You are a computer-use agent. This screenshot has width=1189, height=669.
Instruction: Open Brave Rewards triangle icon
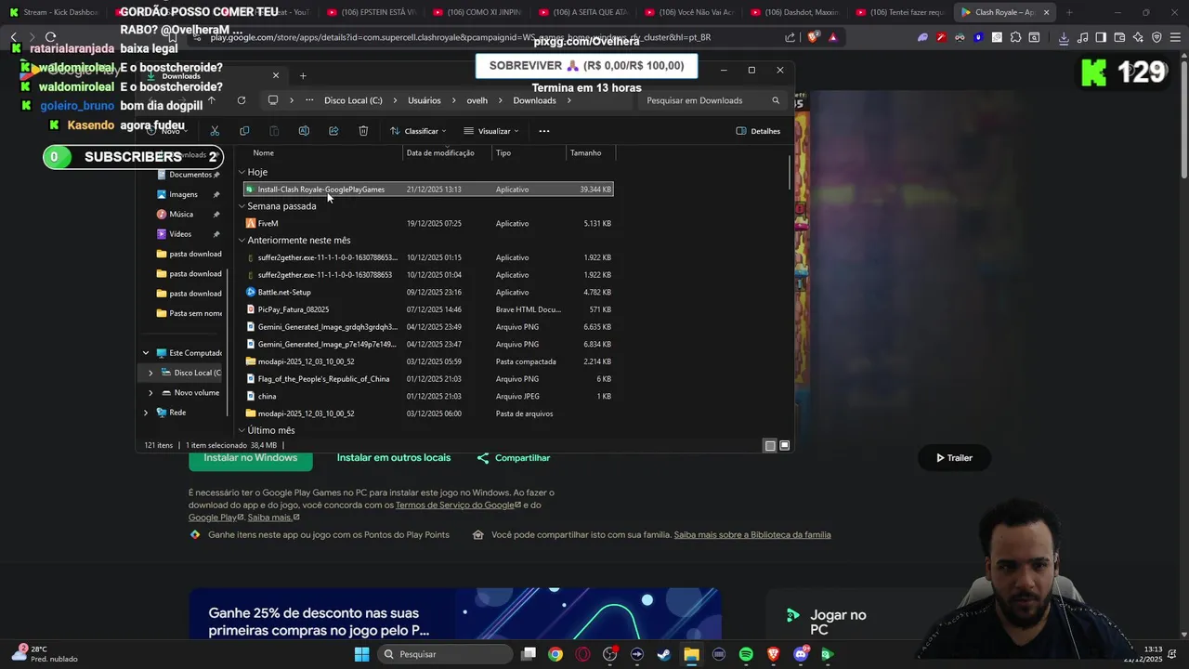833,37
